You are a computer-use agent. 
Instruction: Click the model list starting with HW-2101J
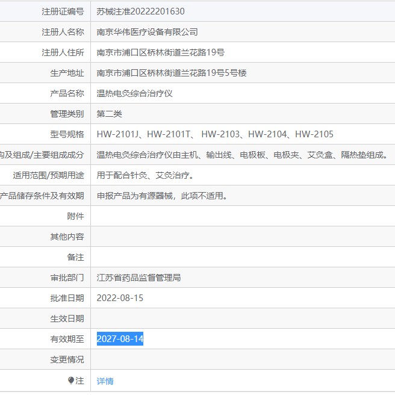coord(215,134)
